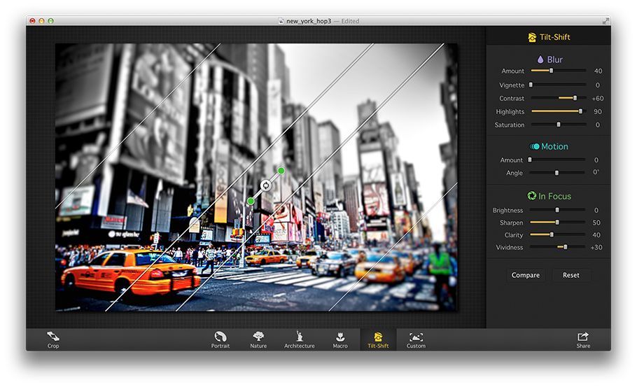Image resolution: width=637 pixels, height=387 pixels.
Task: Select the Nature tree icon
Action: (x=258, y=337)
